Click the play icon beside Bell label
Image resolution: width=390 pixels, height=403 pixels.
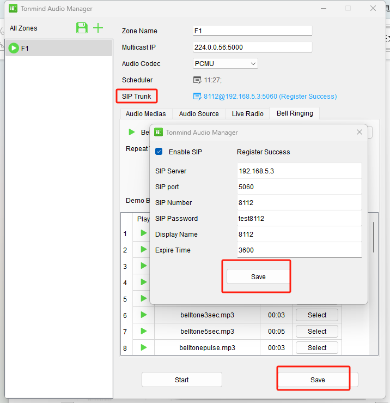[x=132, y=132]
